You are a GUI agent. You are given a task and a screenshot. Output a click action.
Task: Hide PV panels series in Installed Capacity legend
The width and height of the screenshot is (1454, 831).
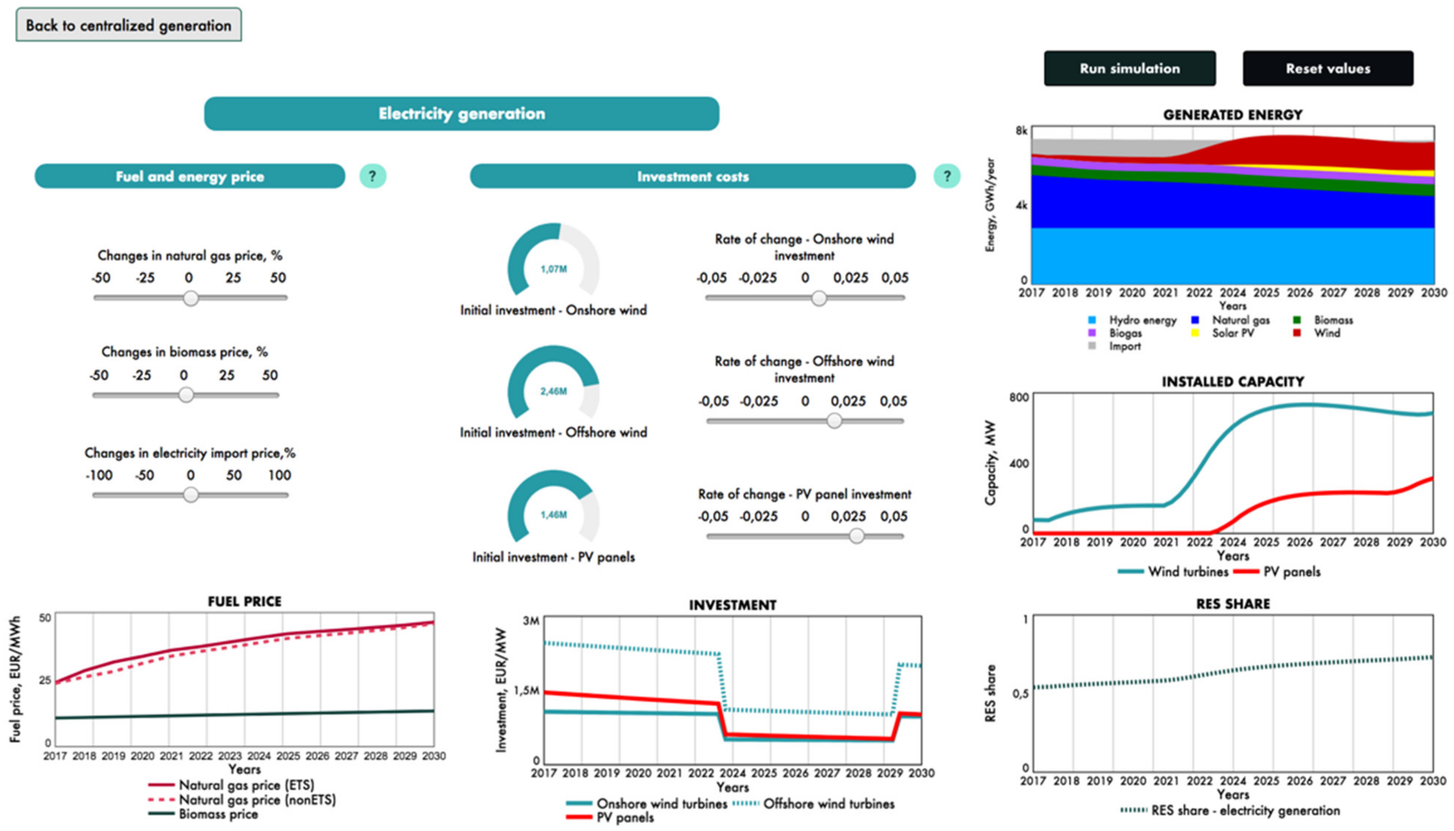1291,572
